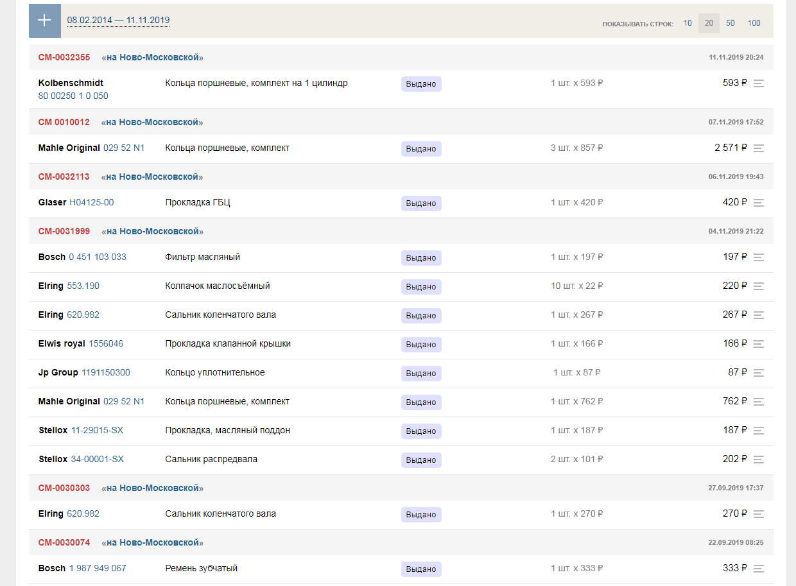Open the menu icon on the Glaser row
This screenshot has width=796, height=586.
(759, 203)
